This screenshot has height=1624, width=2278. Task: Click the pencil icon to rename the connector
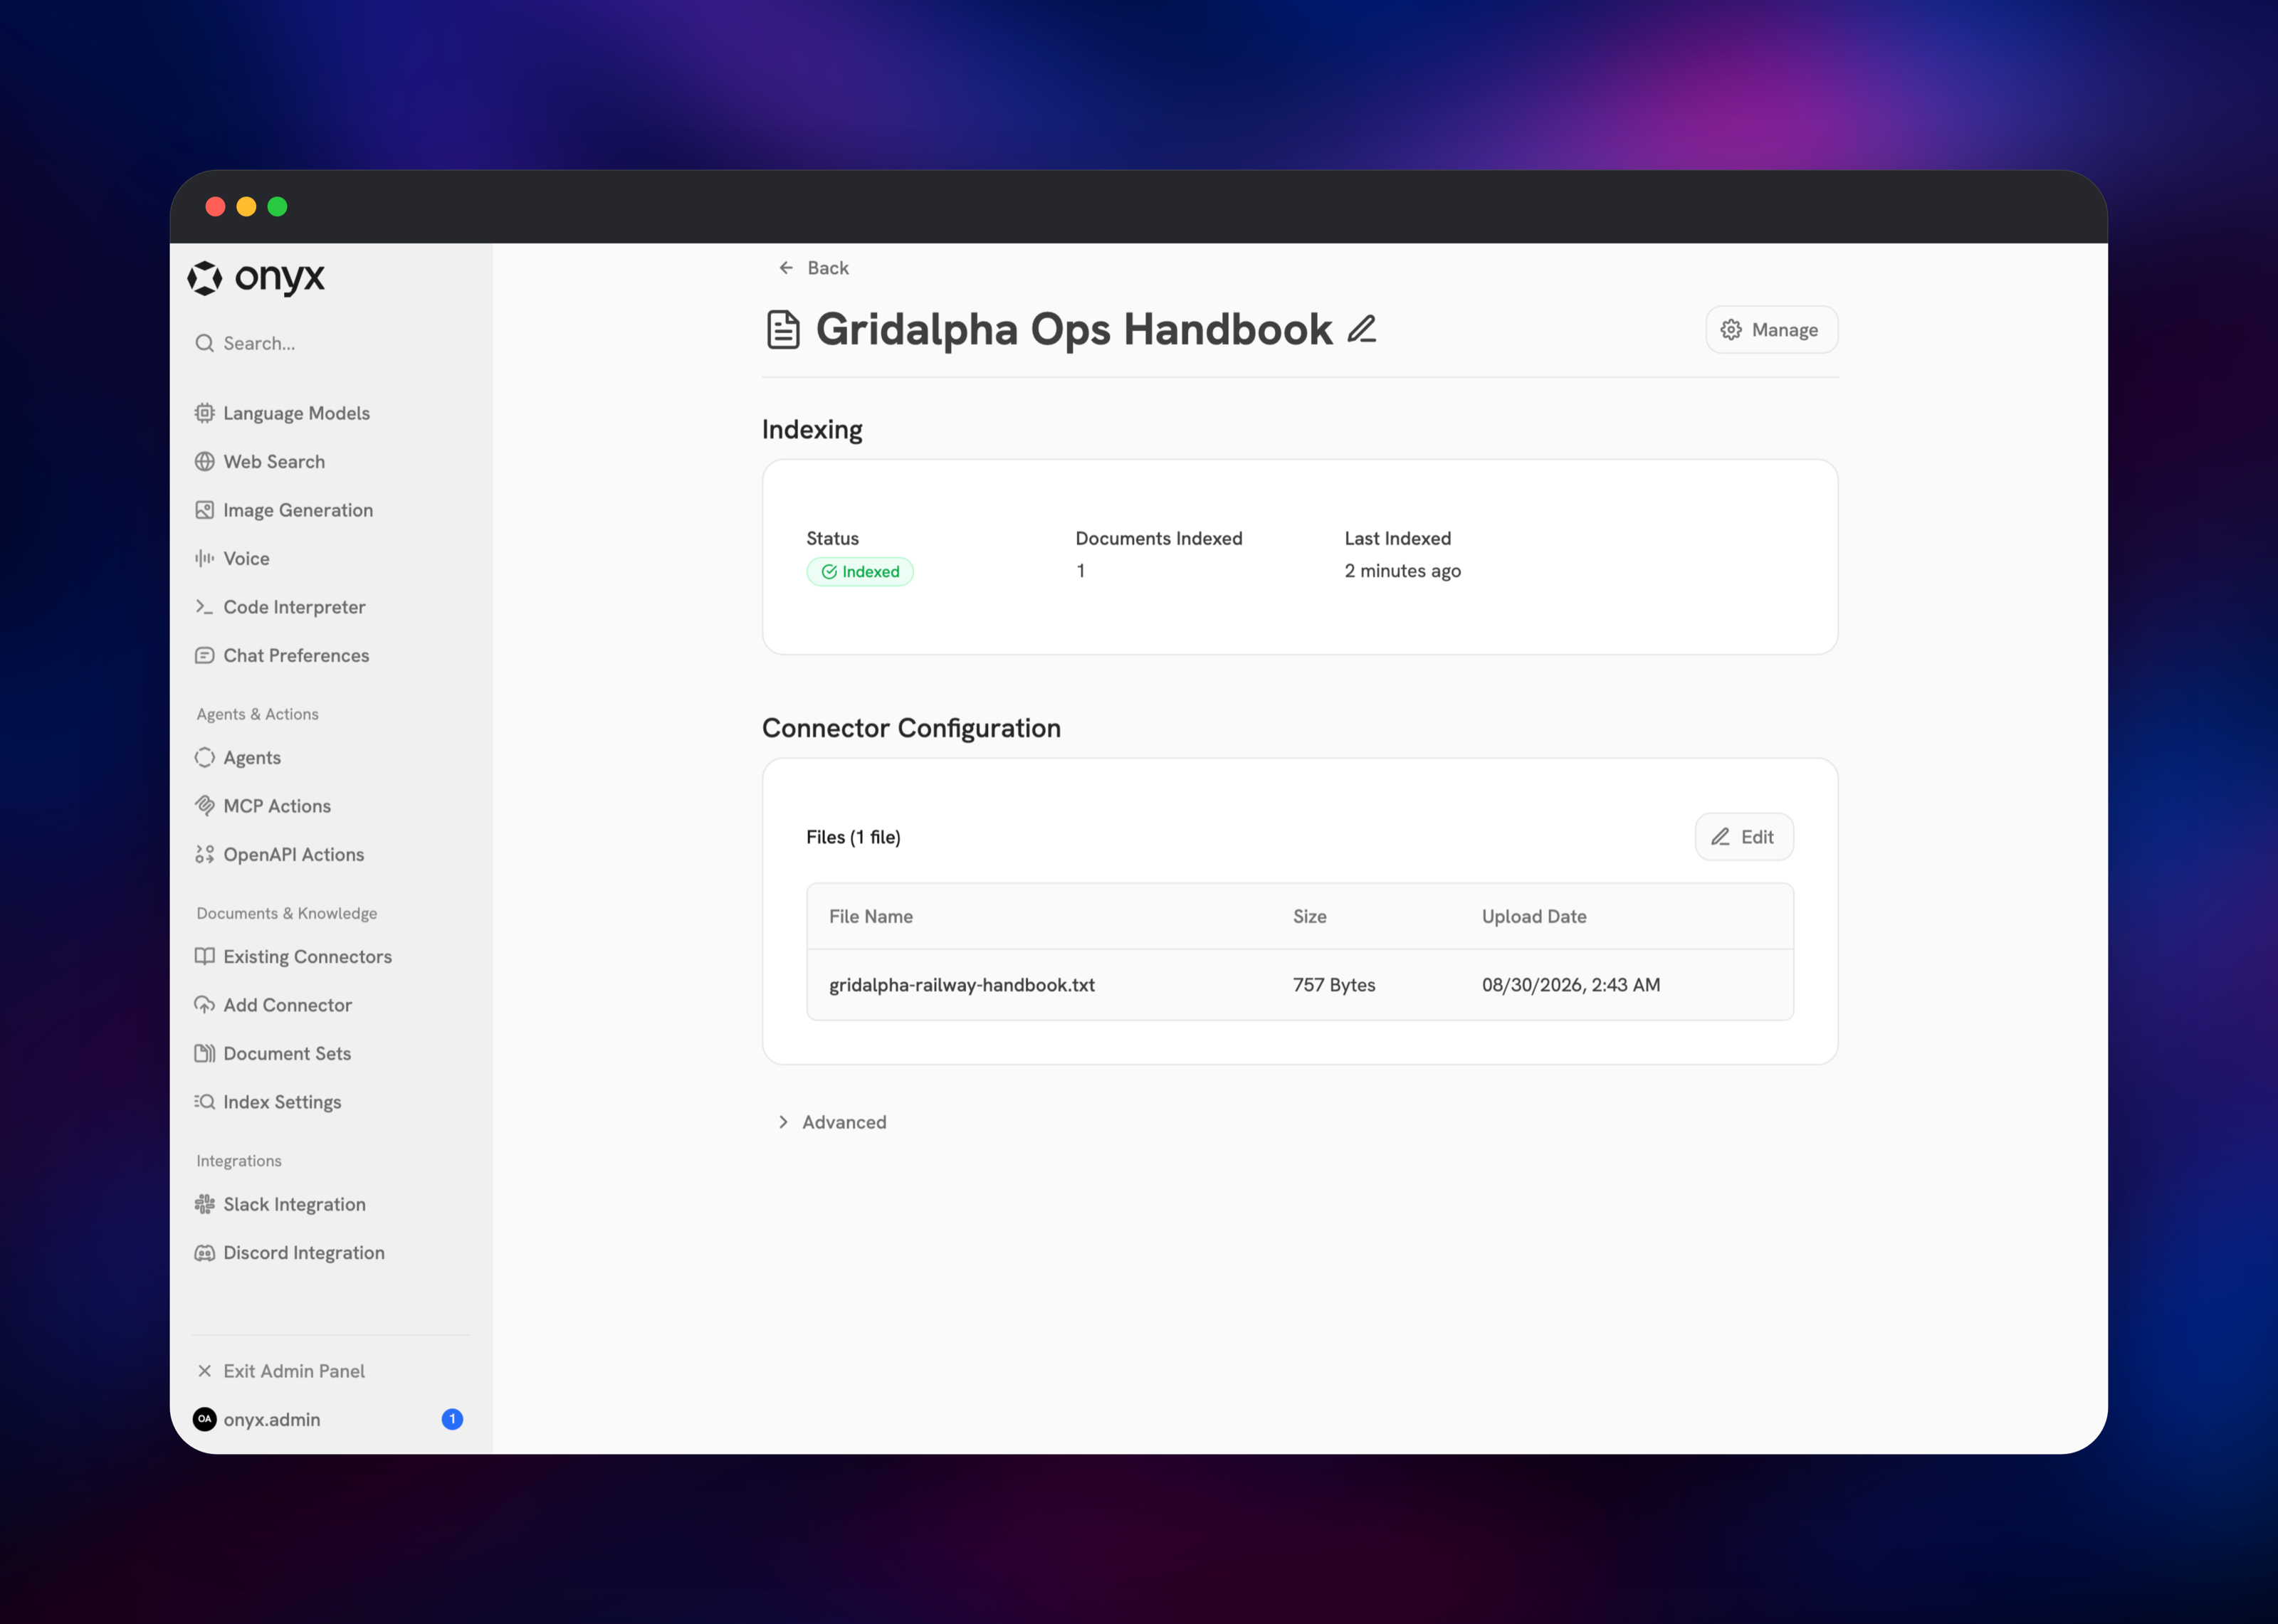(1362, 329)
